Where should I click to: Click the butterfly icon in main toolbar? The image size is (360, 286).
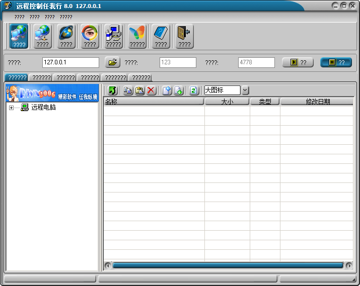(137, 36)
